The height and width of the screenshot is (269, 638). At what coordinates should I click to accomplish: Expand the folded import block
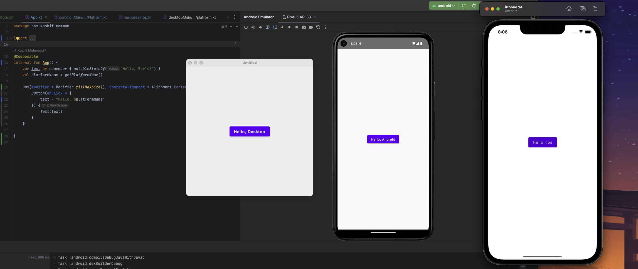point(11,38)
